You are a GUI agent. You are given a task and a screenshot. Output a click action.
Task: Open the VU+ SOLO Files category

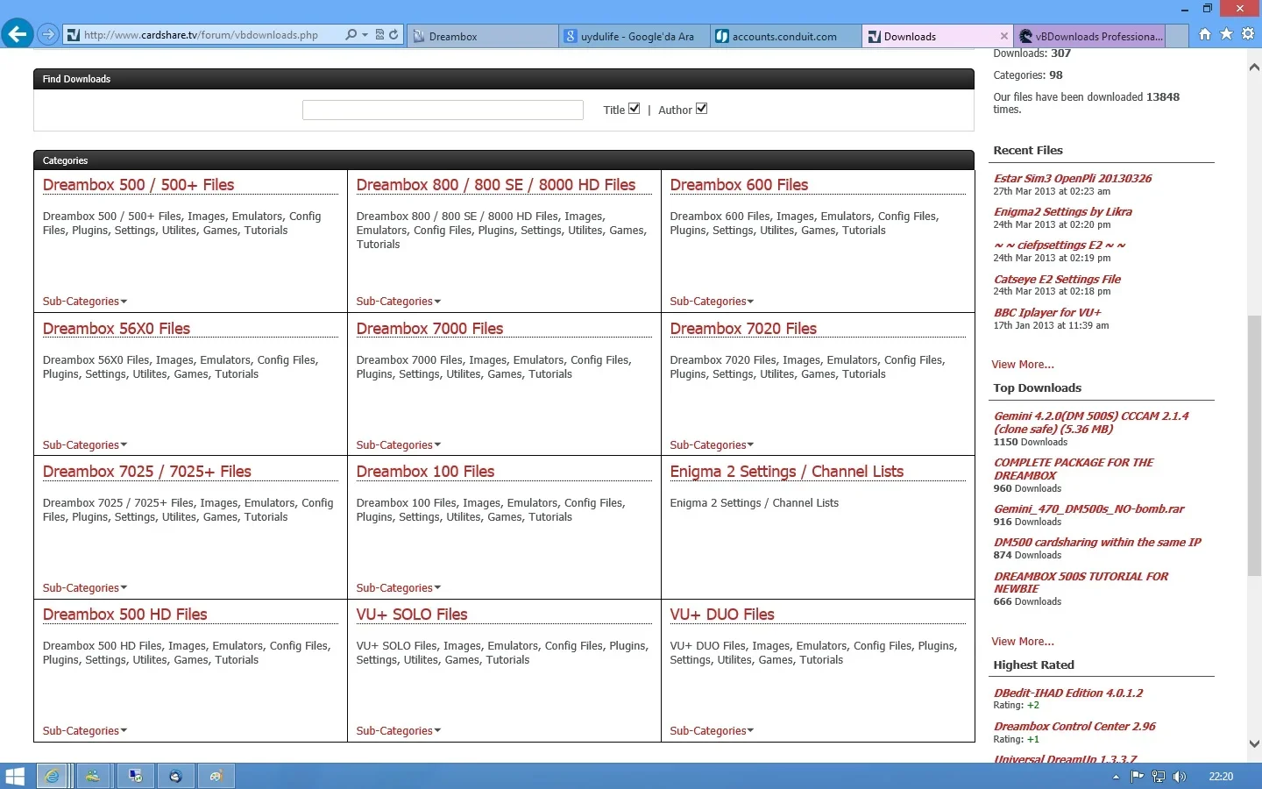pyautogui.click(x=412, y=615)
